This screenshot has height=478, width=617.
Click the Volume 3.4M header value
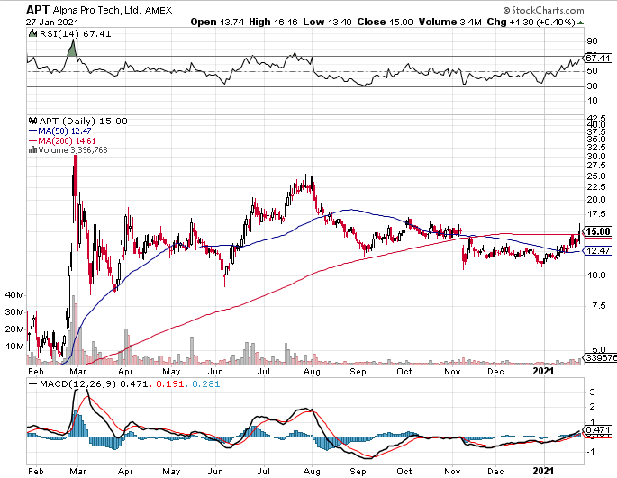[449, 22]
